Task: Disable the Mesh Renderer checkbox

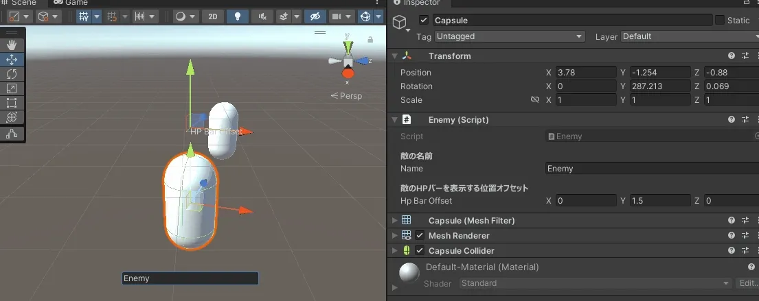Action: pyautogui.click(x=420, y=236)
